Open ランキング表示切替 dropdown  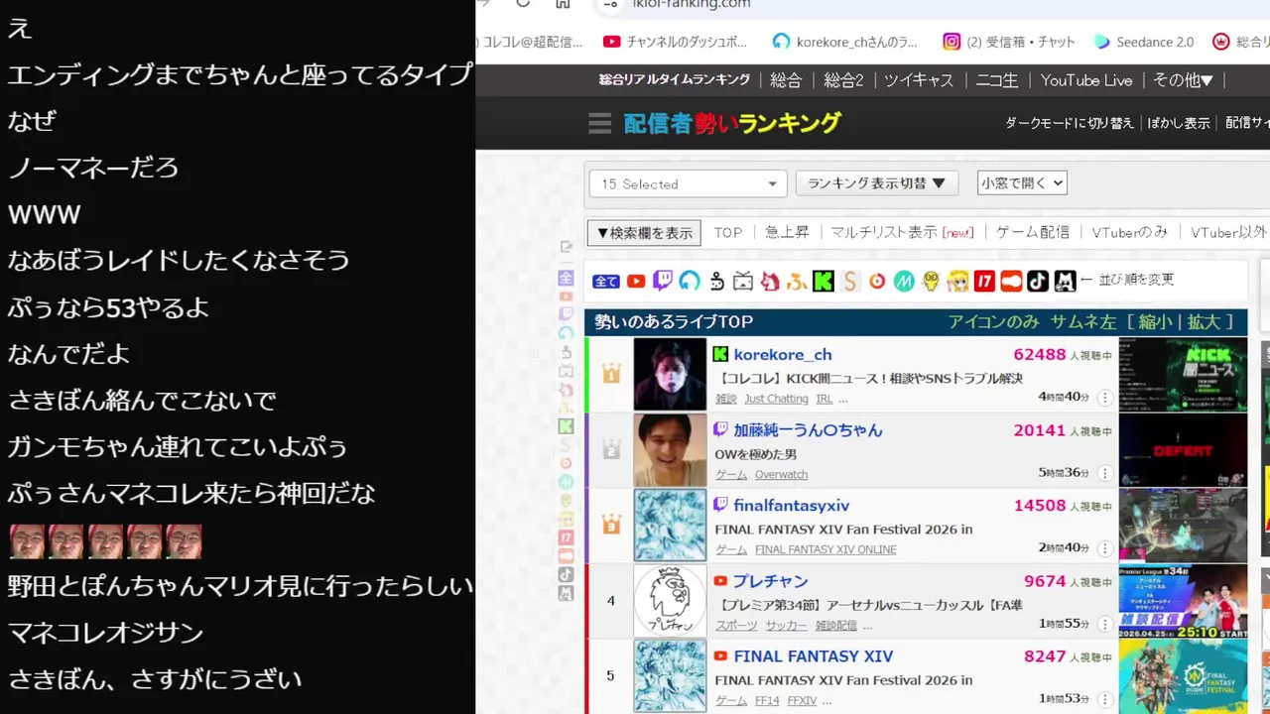click(x=876, y=183)
